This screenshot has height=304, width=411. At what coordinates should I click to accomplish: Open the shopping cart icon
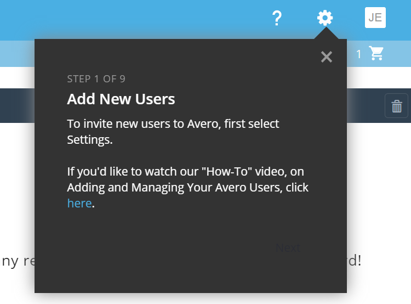(x=376, y=53)
